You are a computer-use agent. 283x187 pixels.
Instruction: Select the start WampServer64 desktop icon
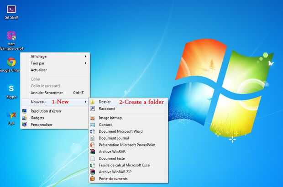(11, 41)
